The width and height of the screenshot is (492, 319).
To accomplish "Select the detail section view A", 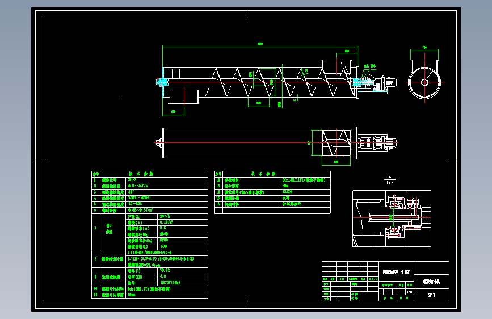I will [x=392, y=218].
